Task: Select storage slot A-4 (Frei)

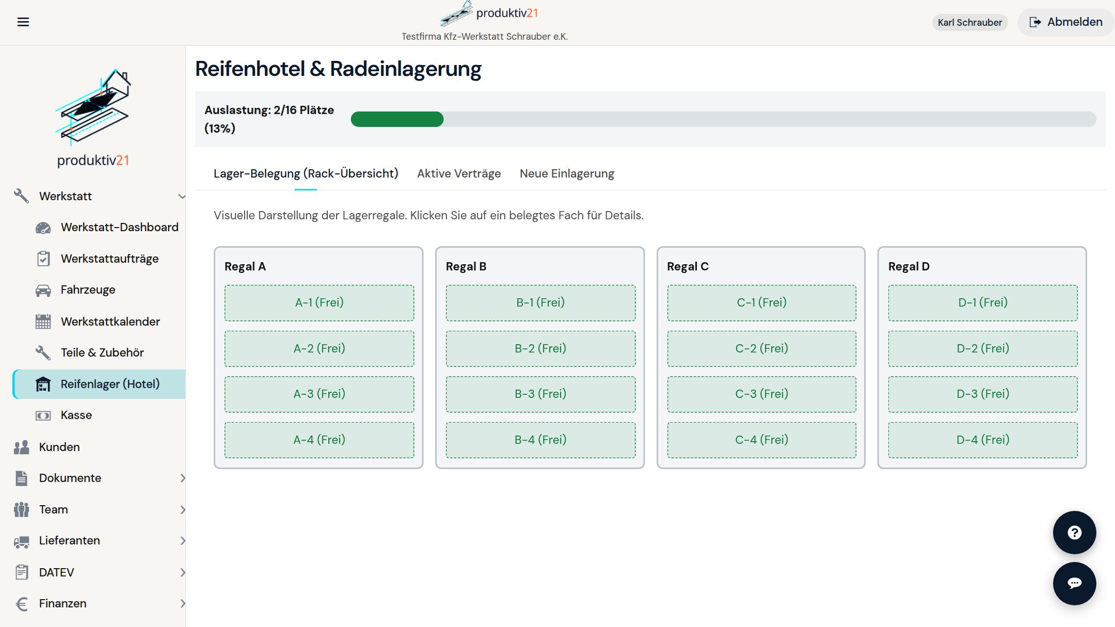Action: pos(319,440)
